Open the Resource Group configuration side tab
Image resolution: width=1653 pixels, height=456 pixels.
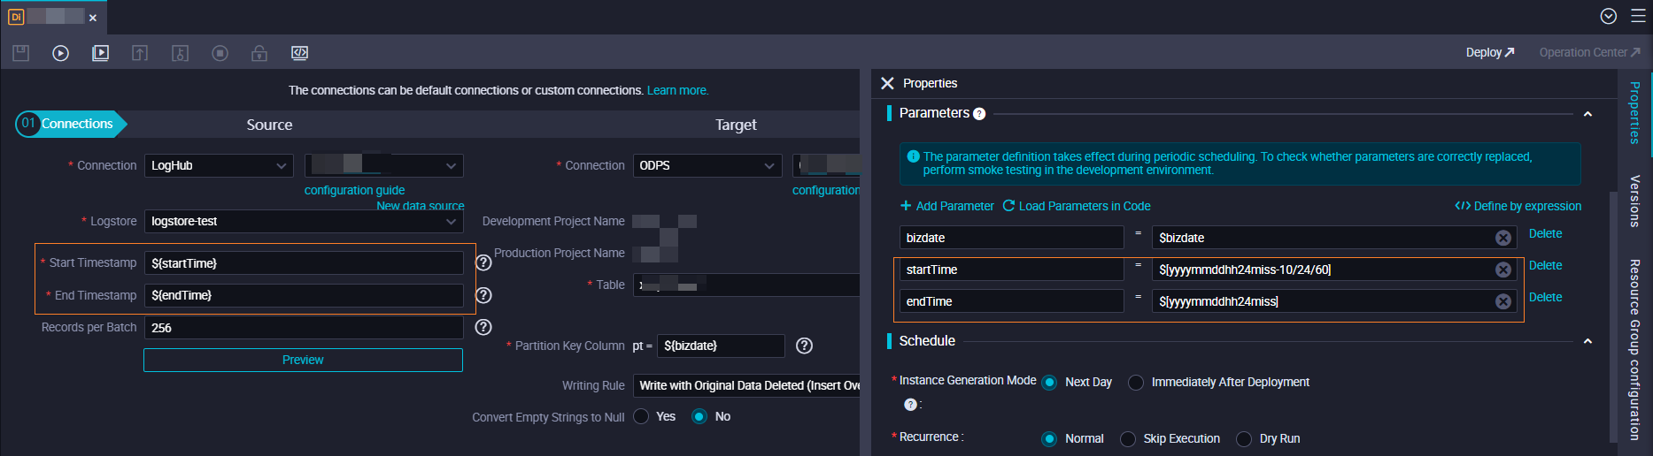1634,349
